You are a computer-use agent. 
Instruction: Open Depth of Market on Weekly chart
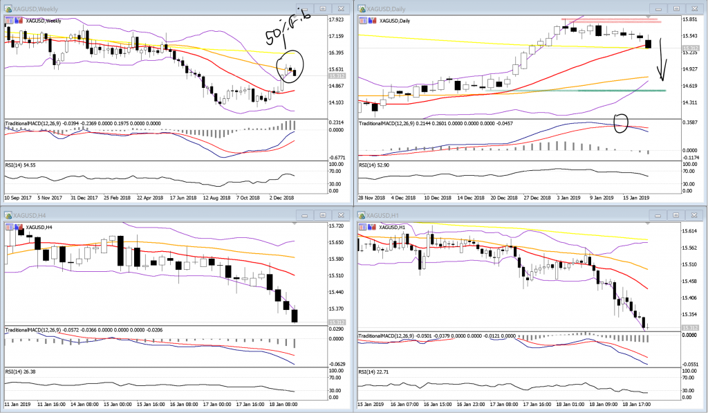pos(19,21)
